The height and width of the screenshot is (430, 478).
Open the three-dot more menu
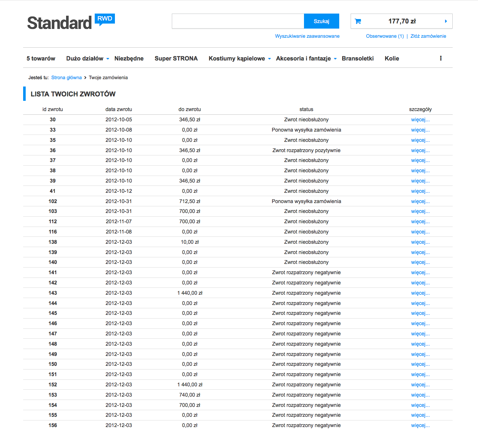441,58
